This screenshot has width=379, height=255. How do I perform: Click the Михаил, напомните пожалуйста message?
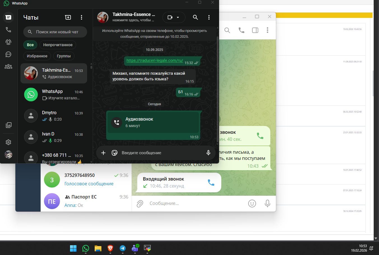[153, 76]
